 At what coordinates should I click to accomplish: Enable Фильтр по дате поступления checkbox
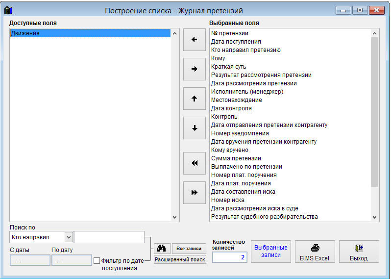(x=97, y=261)
